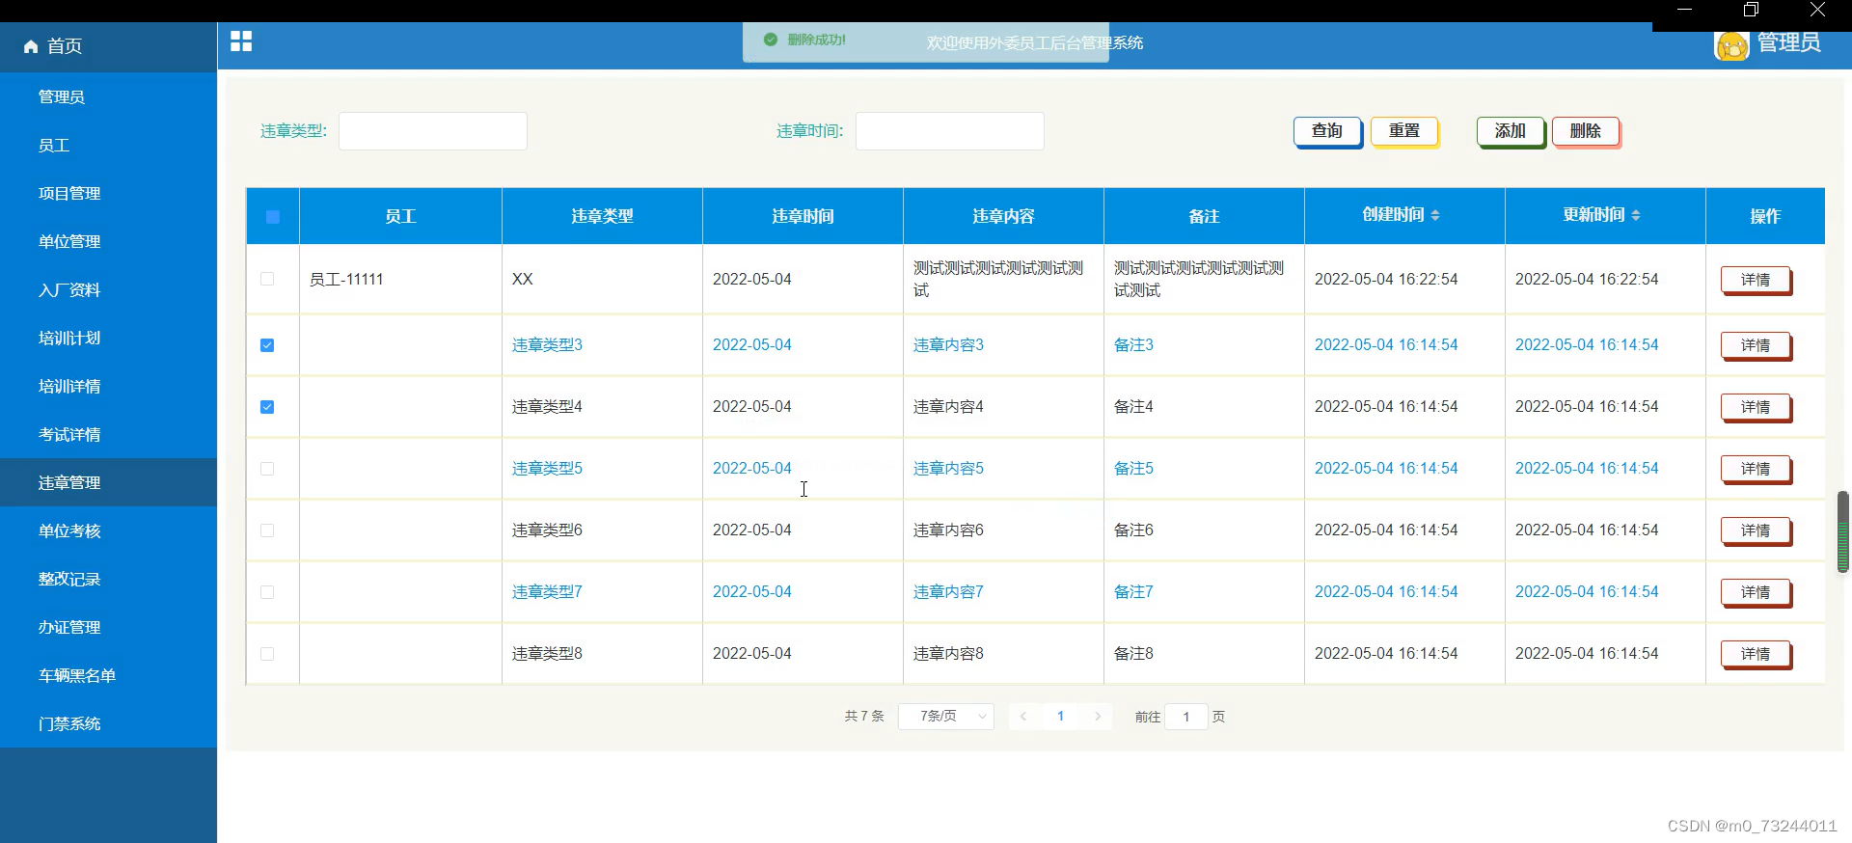Check the 违章类型7 row checkbox
This screenshot has height=843, width=1852.
click(267, 592)
